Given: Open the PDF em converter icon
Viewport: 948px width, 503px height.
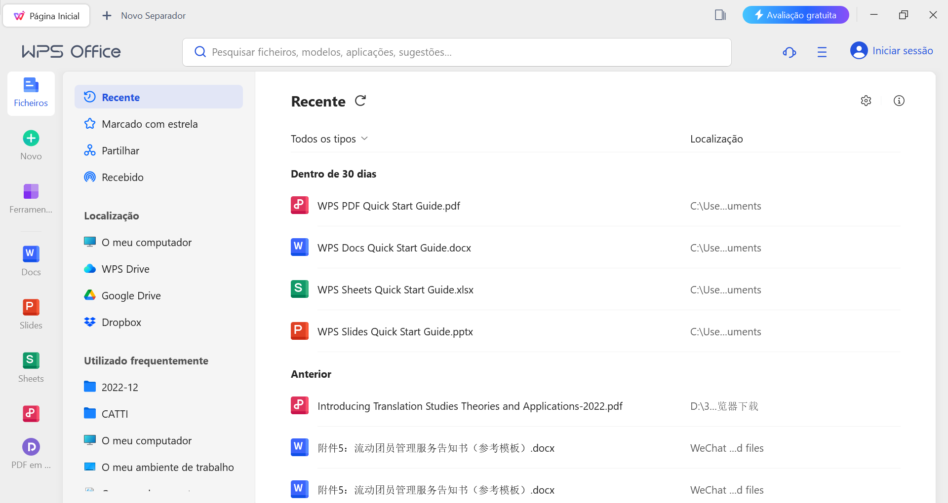Looking at the screenshot, I should [x=31, y=447].
